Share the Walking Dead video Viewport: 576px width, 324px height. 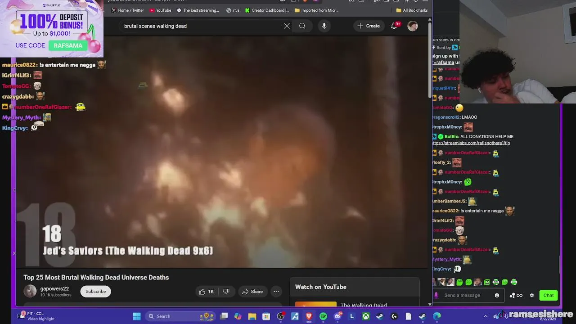[252, 292]
